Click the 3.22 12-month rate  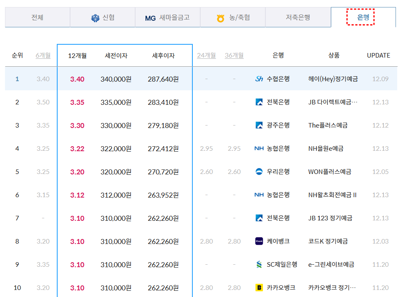pyautogui.click(x=78, y=149)
